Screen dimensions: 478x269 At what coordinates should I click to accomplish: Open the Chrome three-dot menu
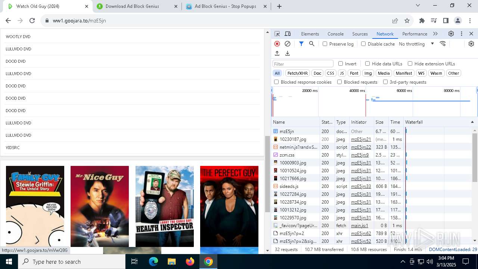click(x=469, y=21)
